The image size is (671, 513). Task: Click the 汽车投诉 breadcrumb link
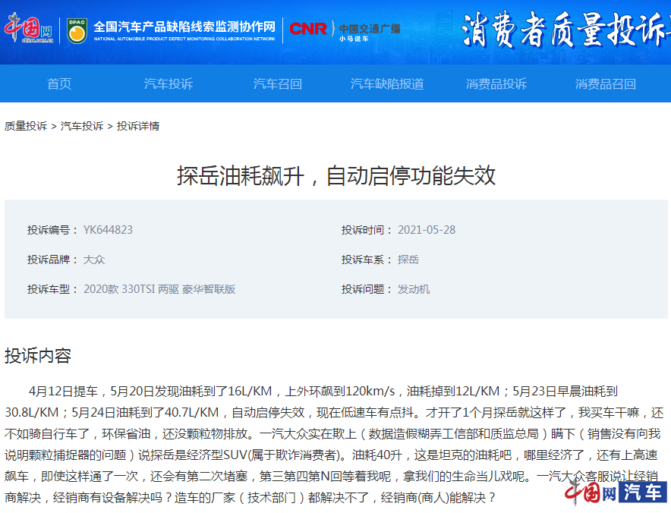pyautogui.click(x=82, y=126)
